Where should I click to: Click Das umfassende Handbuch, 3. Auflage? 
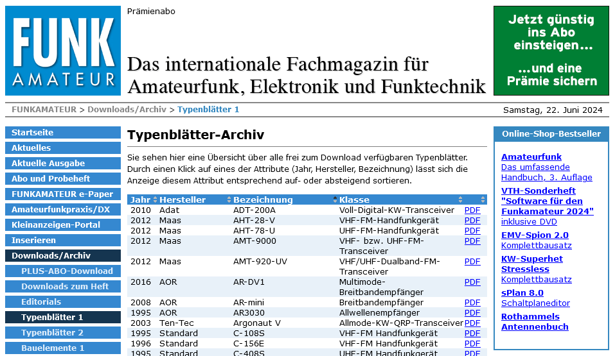[x=546, y=173]
